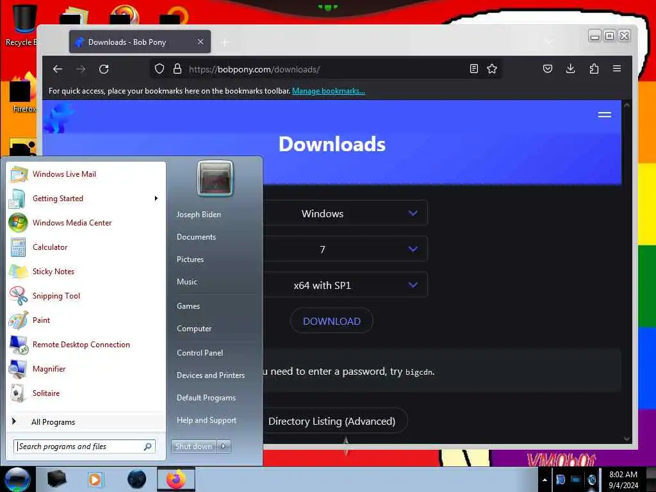Open the Firefox application menu
The height and width of the screenshot is (492, 656).
point(617,69)
